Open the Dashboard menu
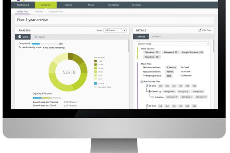230x153 pixels. [23, 5]
